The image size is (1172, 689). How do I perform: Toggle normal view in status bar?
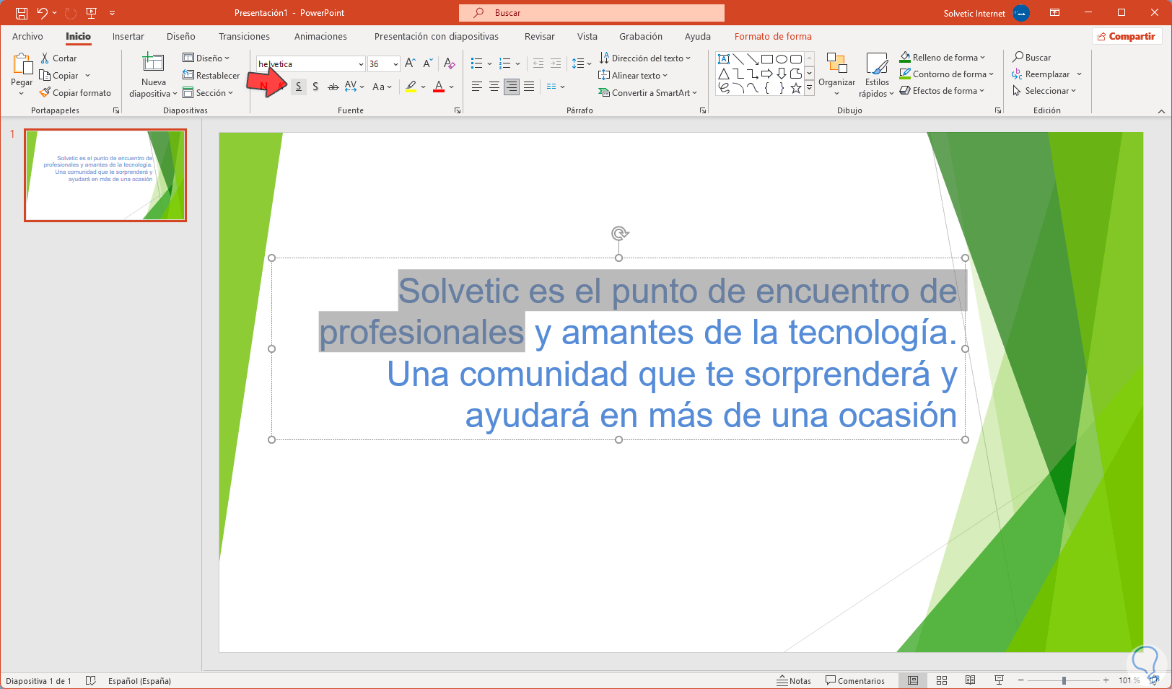coord(913,680)
